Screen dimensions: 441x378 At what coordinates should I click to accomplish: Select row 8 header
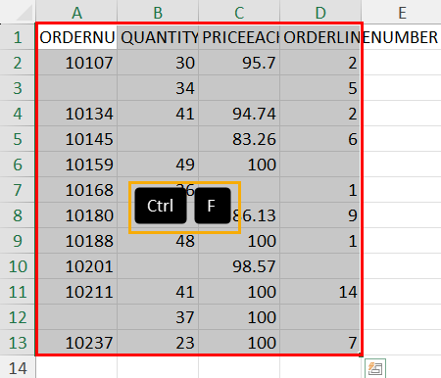click(18, 215)
